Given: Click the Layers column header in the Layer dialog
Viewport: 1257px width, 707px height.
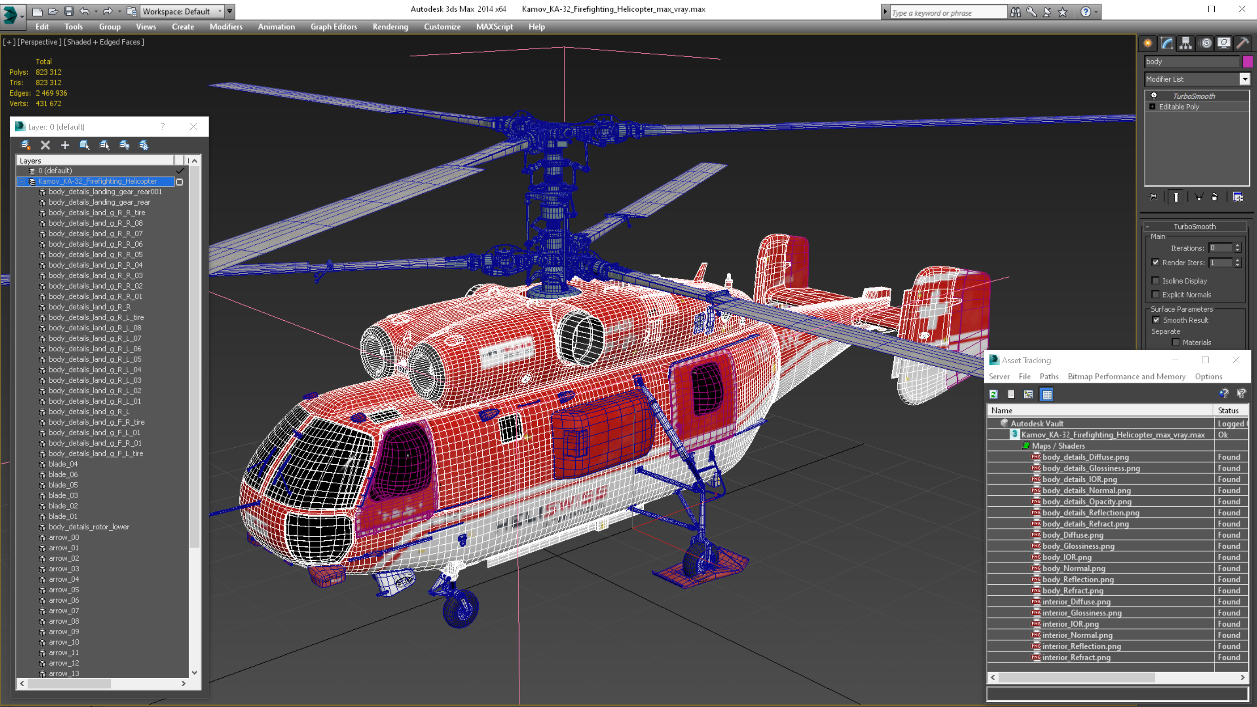Looking at the screenshot, I should (95, 161).
